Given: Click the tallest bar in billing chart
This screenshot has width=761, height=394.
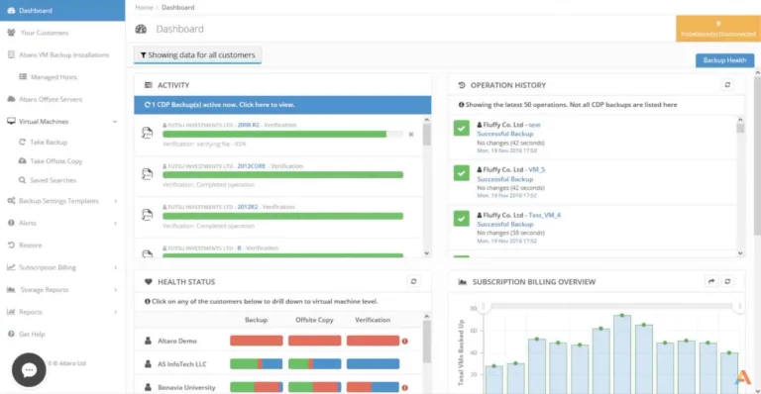Looking at the screenshot, I should click(622, 354).
